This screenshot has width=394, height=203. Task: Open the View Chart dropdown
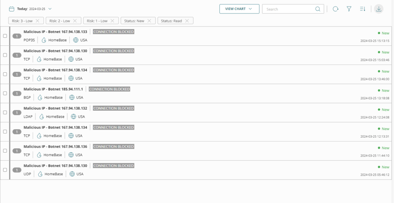pyautogui.click(x=239, y=9)
